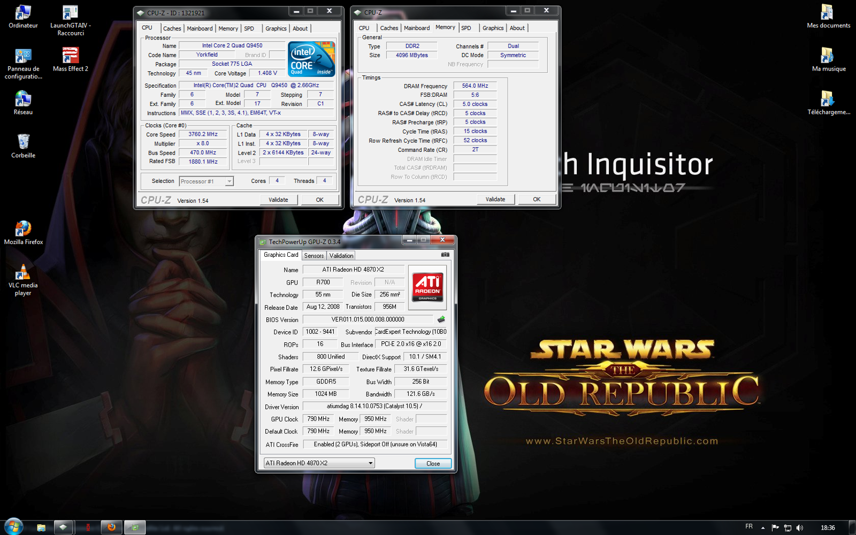Open SPD tab in CPU-Z ID 1321921 window

[x=249, y=28]
